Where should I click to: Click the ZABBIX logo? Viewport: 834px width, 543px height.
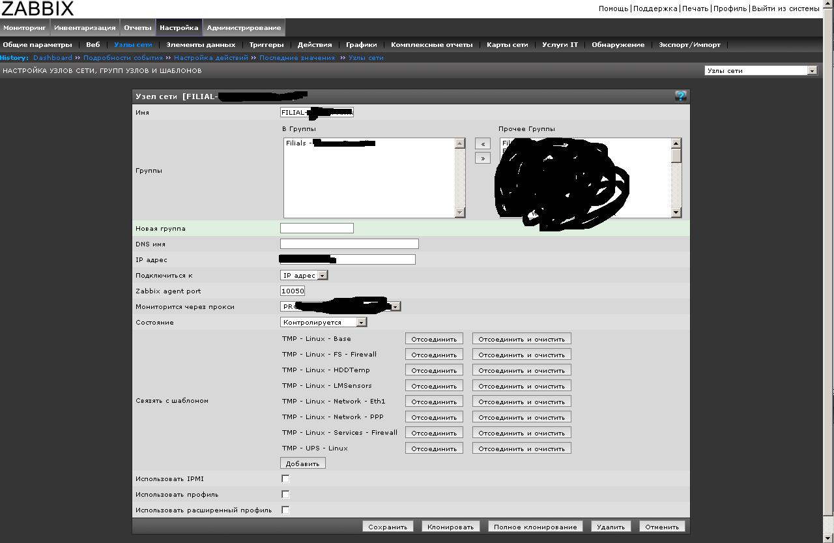(38, 8)
